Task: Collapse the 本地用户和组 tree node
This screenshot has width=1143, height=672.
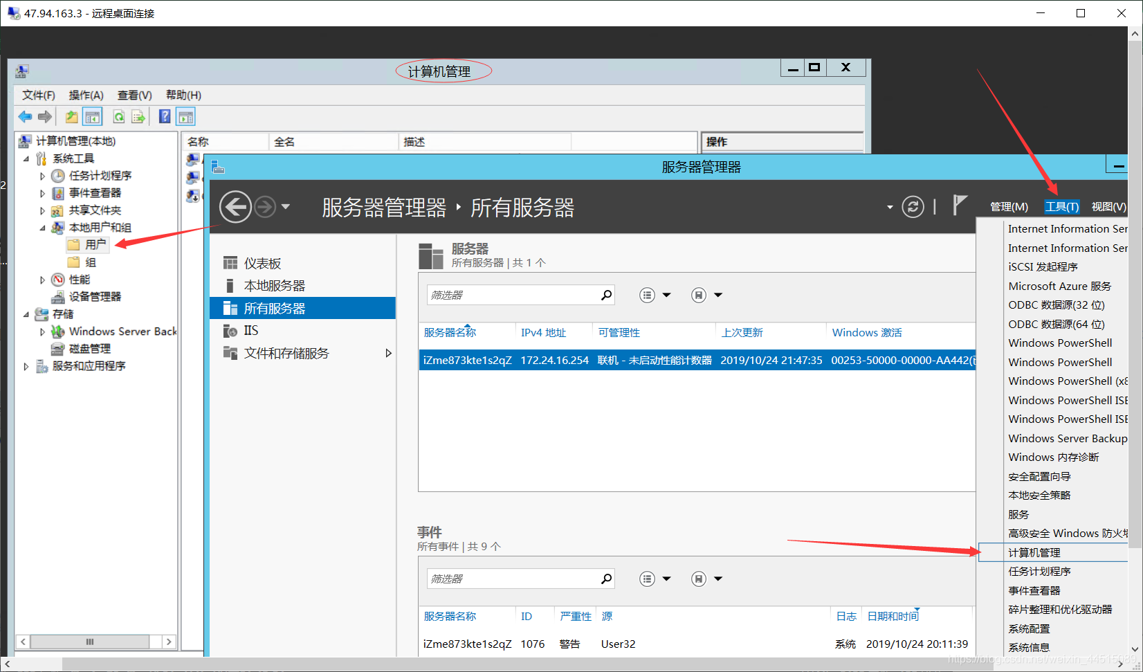Action: pyautogui.click(x=43, y=228)
